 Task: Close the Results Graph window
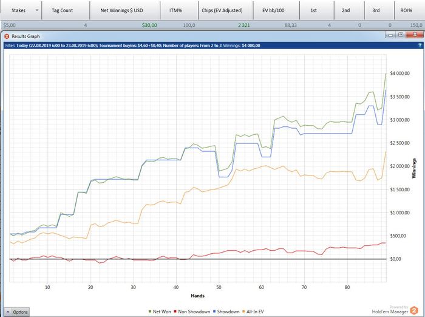[x=415, y=35]
